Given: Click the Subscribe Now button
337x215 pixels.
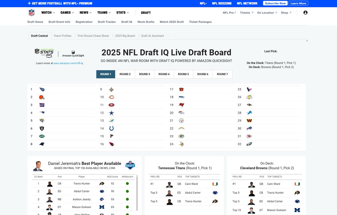Looking at the screenshot, I should [275, 3].
